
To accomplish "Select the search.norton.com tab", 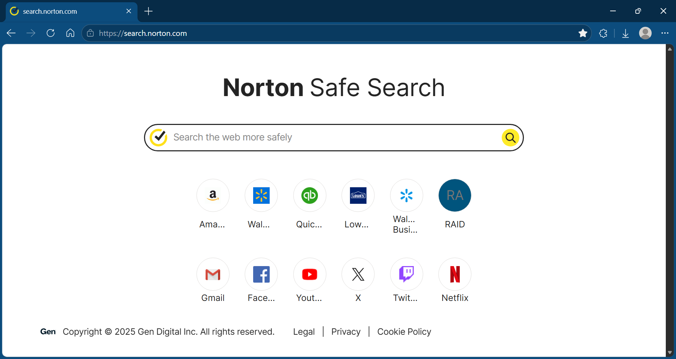I will [71, 11].
